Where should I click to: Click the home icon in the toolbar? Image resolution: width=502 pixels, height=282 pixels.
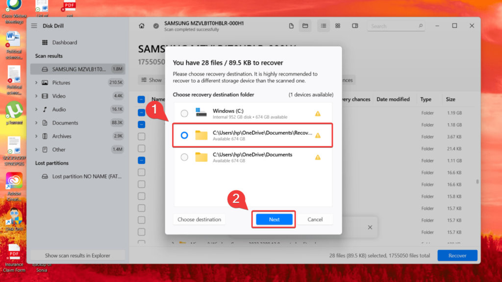pos(142,26)
